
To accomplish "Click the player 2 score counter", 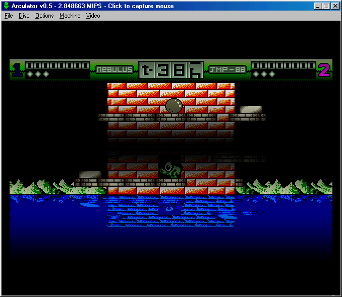I will coord(283,66).
